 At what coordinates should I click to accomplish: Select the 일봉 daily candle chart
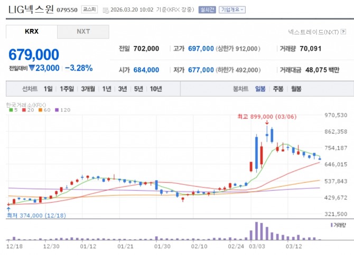pyautogui.click(x=260, y=89)
